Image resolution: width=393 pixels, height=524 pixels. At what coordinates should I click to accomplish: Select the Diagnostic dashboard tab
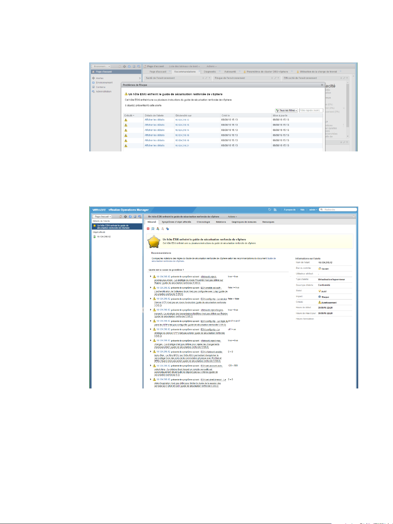(x=210, y=72)
